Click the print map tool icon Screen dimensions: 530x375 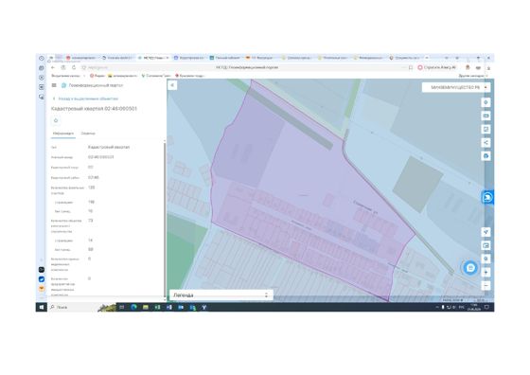486,156
